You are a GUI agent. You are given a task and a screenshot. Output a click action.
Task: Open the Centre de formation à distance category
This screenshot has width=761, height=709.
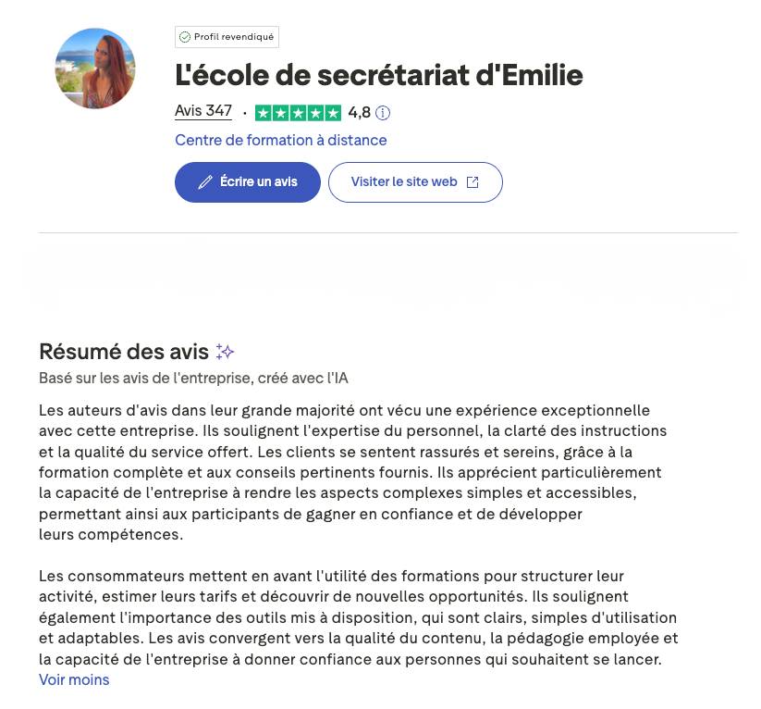click(281, 141)
